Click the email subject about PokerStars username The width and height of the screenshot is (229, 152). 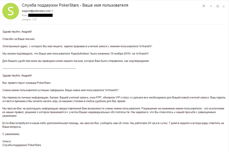[x=75, y=5]
